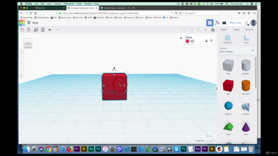This screenshot has width=278, height=156.
Task: Click the Export button
Action: (x=236, y=30)
